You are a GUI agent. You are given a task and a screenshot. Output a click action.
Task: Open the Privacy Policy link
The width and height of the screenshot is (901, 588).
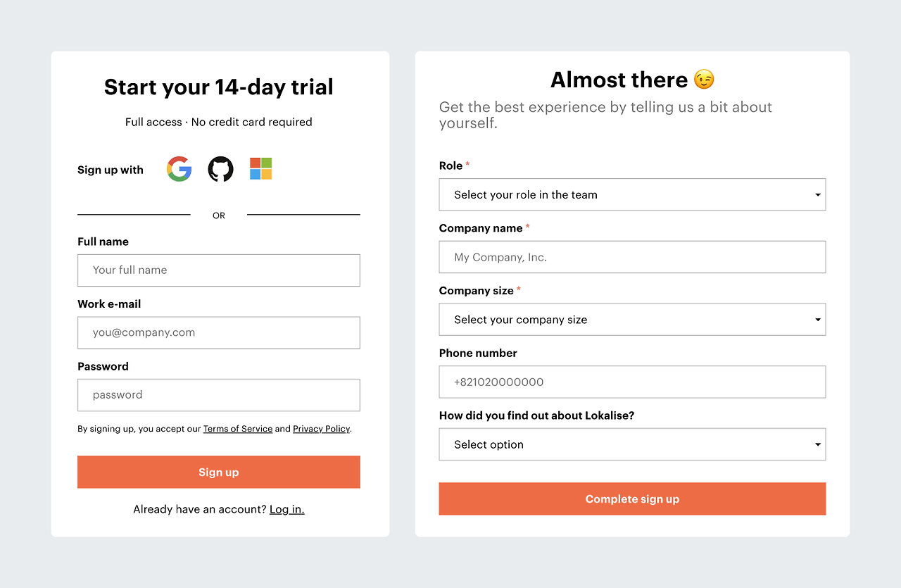tap(321, 429)
